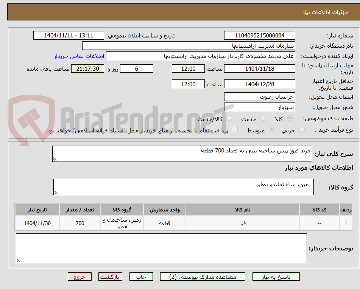Click the request creator name field
The height and width of the screenshot is (289, 360).
point(200,56)
